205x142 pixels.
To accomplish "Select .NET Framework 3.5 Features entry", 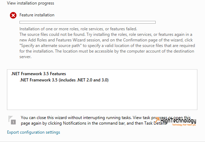I will [x=39, y=74].
